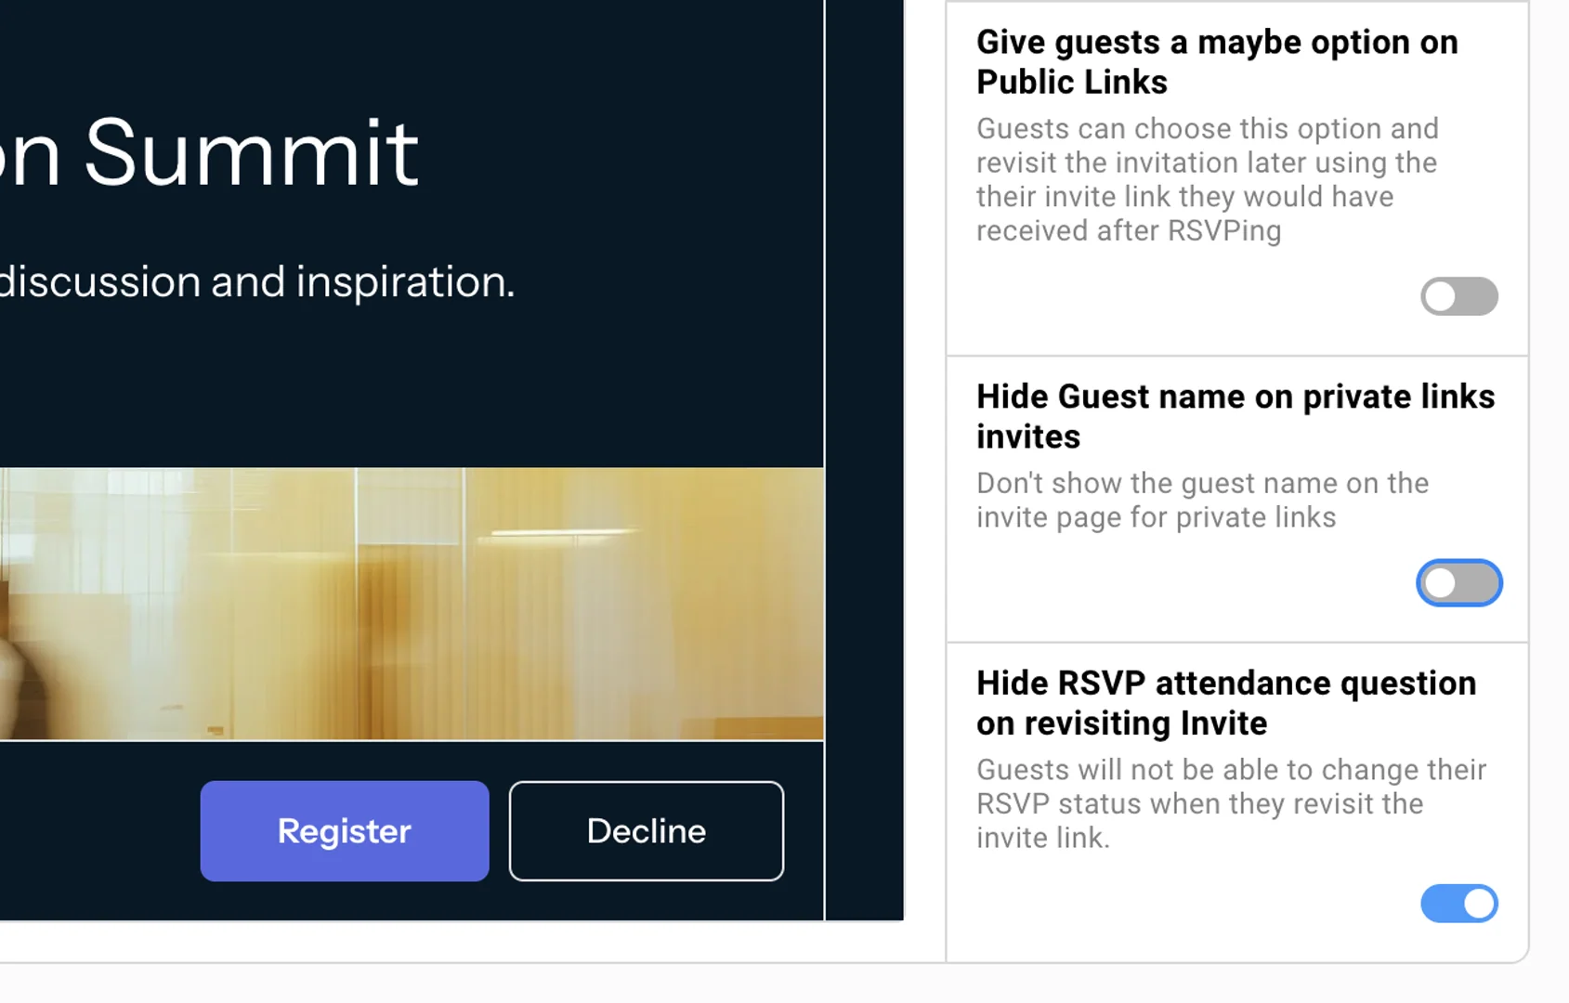Click light gray page background below panel
This screenshot has height=1003, width=1569.
pyautogui.click(x=743, y=984)
